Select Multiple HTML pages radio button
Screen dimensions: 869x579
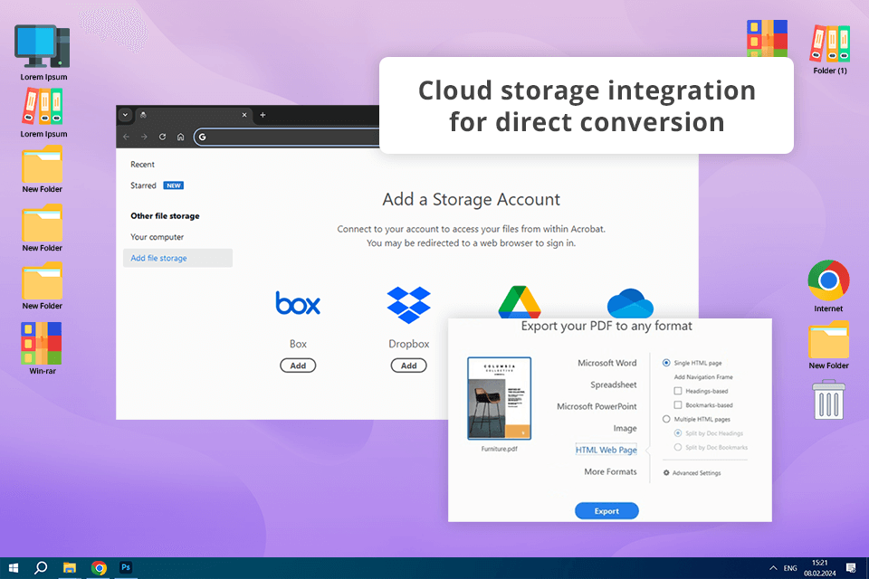click(666, 420)
